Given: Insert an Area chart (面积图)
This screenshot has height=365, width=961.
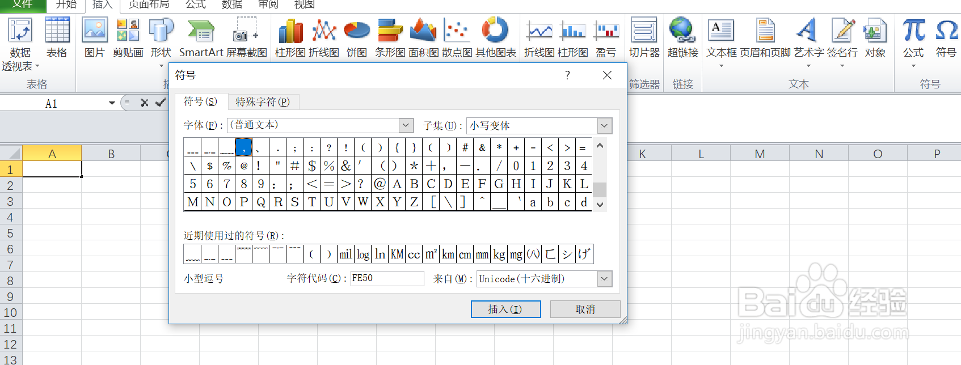Looking at the screenshot, I should [x=424, y=38].
